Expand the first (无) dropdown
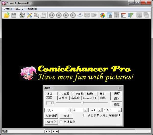Image resolution: width=153 pixels, height=135 pixels. [x=69, y=110]
